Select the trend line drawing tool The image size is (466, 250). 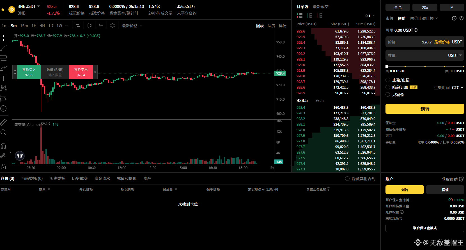[3, 48]
